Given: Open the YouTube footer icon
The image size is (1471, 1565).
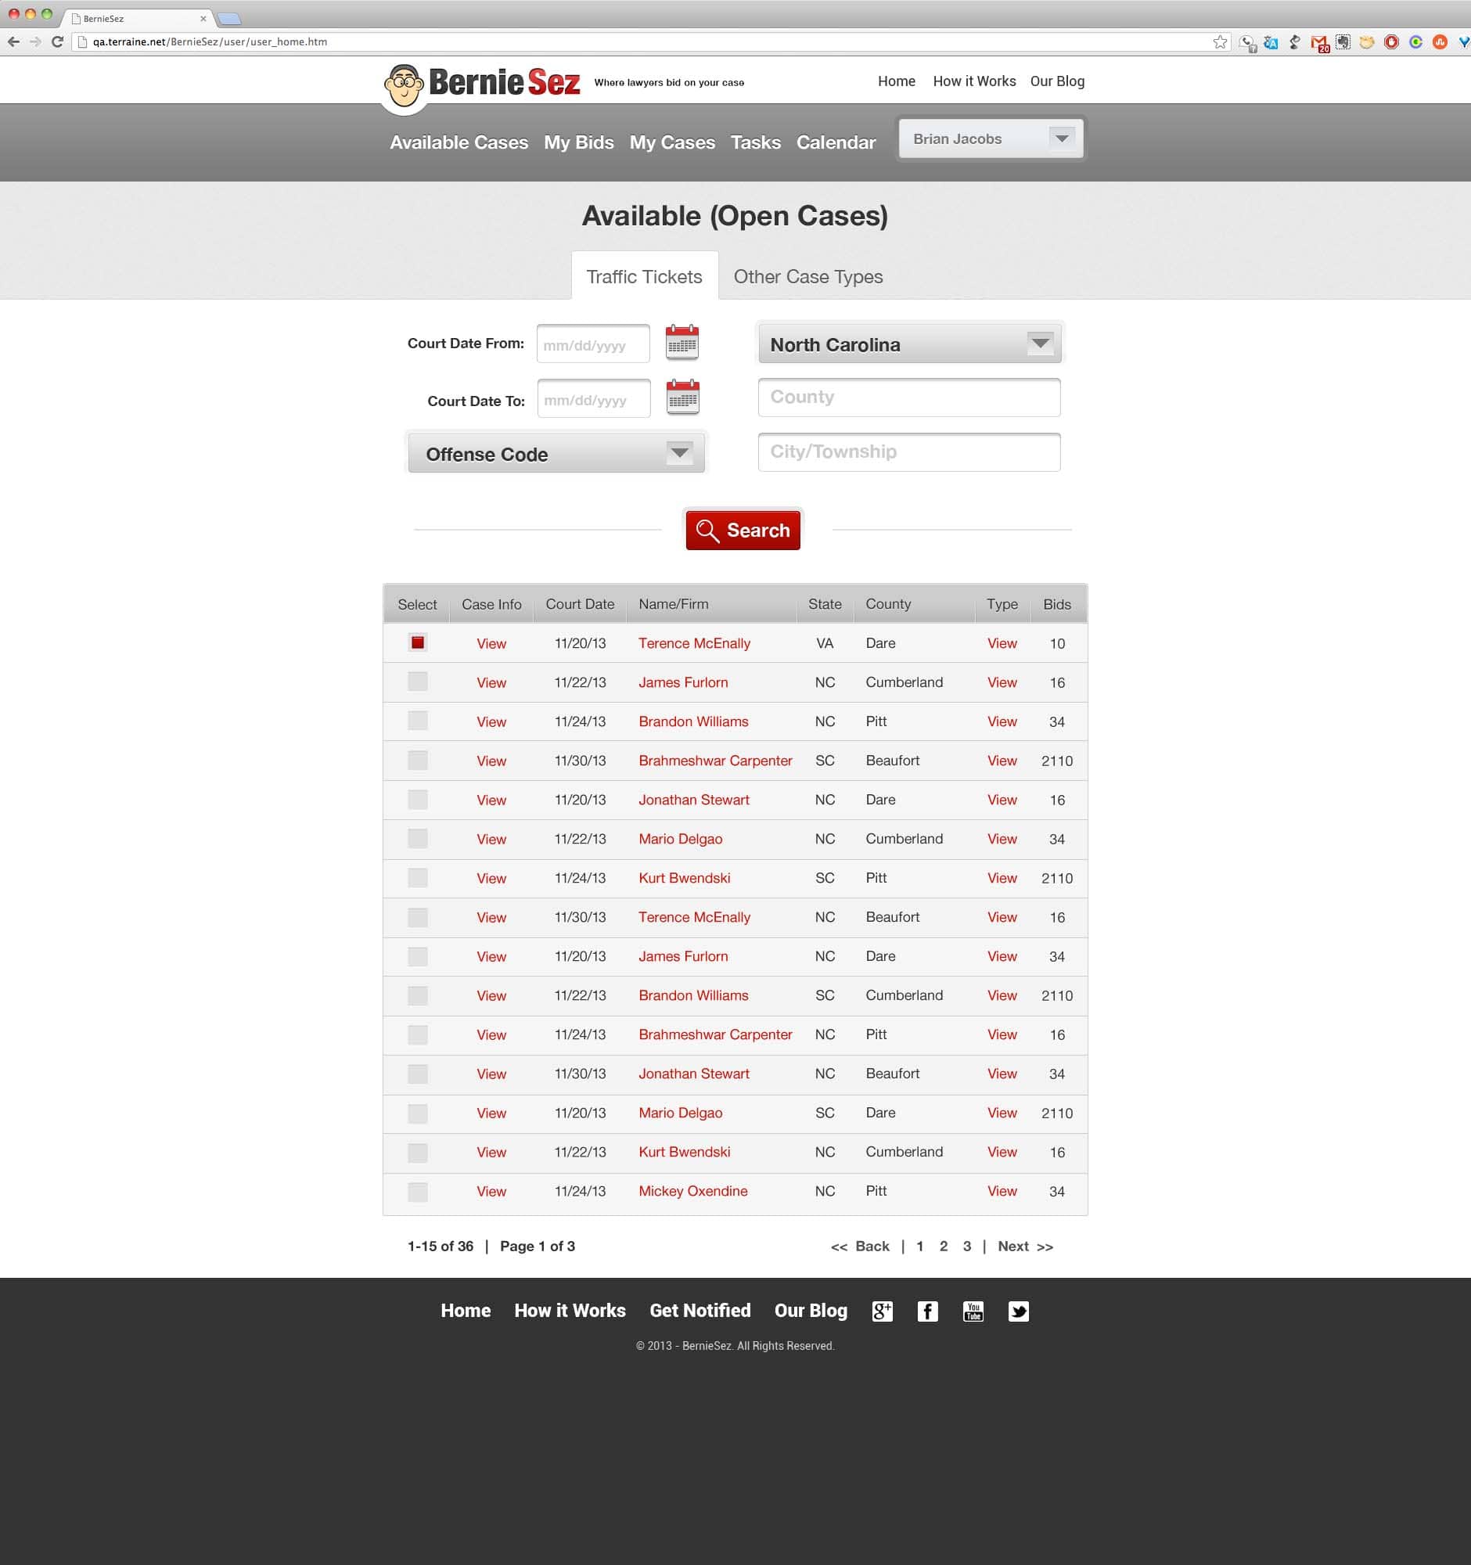Looking at the screenshot, I should (973, 1311).
